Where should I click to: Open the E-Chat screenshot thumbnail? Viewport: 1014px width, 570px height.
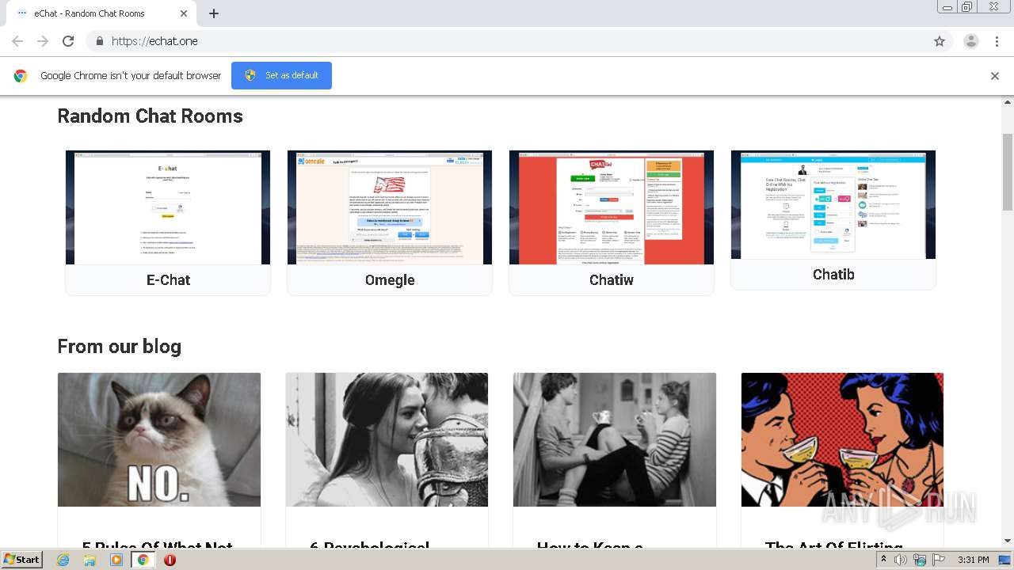coord(168,207)
